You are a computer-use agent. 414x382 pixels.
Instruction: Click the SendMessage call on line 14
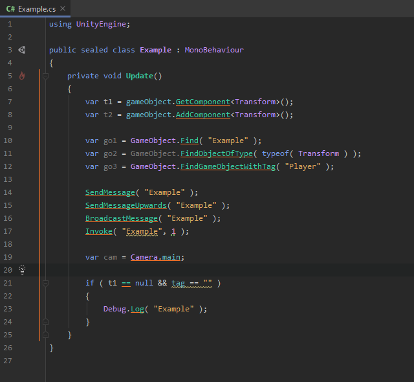click(110, 192)
